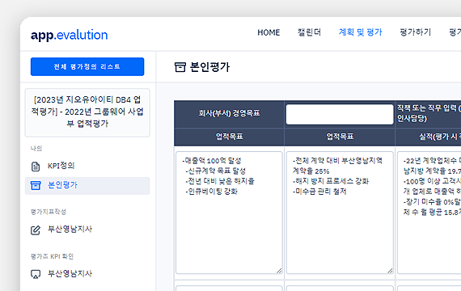Click the 매출액 100억 달성 text area
461x291 pixels.
[229, 213]
